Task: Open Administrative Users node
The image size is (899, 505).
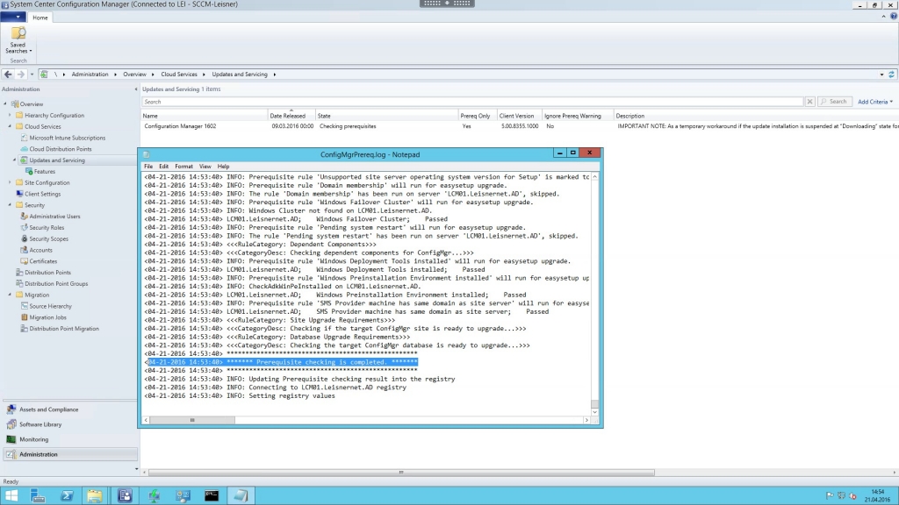Action: 54,217
